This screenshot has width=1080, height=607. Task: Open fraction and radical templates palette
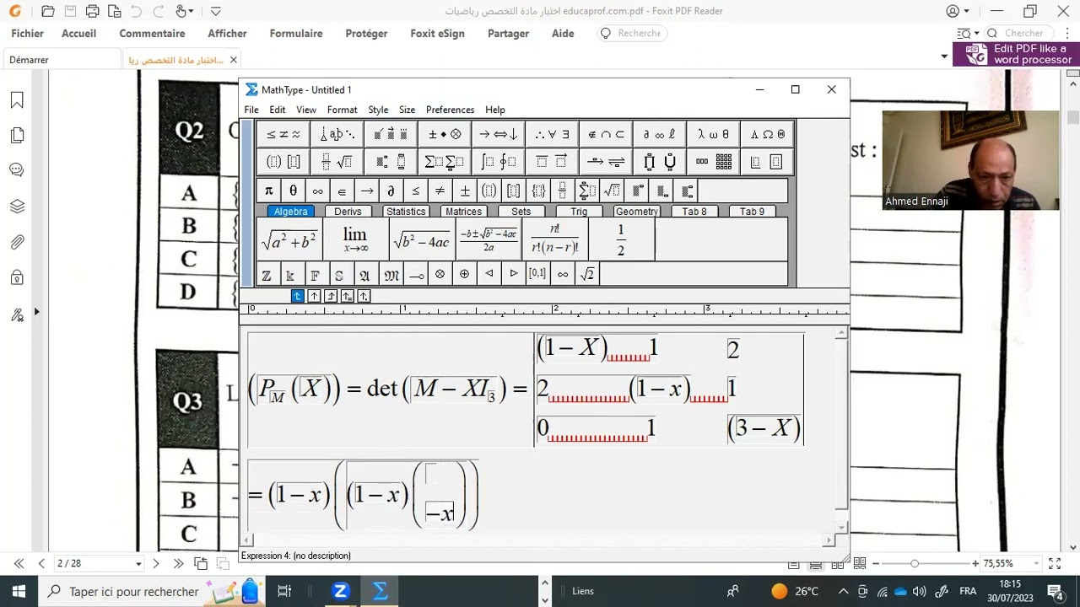337,162
